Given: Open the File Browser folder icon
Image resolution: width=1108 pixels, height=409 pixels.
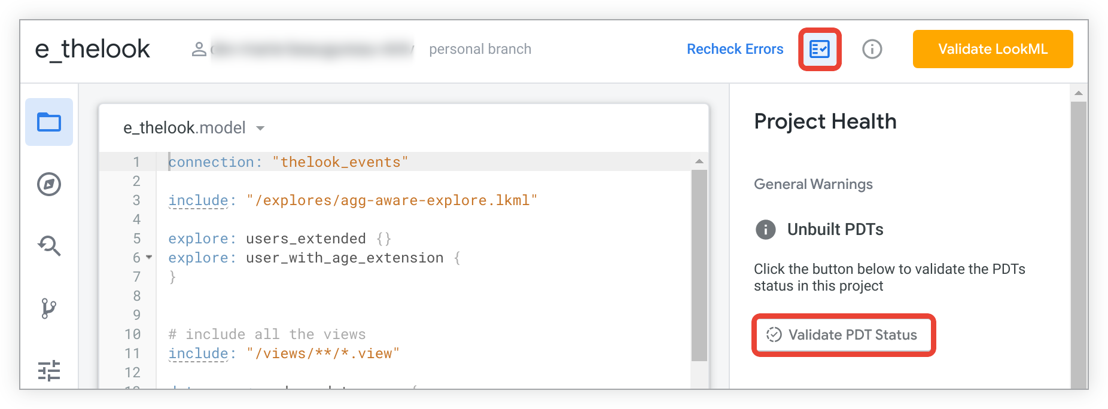Looking at the screenshot, I should click(x=49, y=122).
